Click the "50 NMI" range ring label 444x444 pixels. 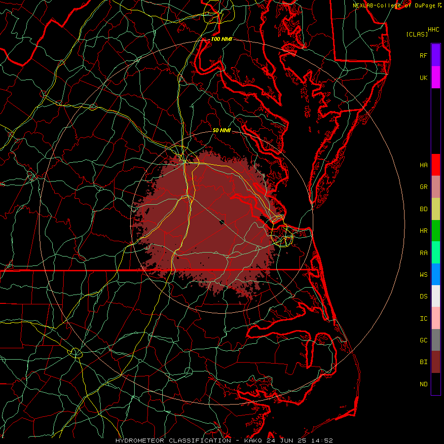coord(222,130)
